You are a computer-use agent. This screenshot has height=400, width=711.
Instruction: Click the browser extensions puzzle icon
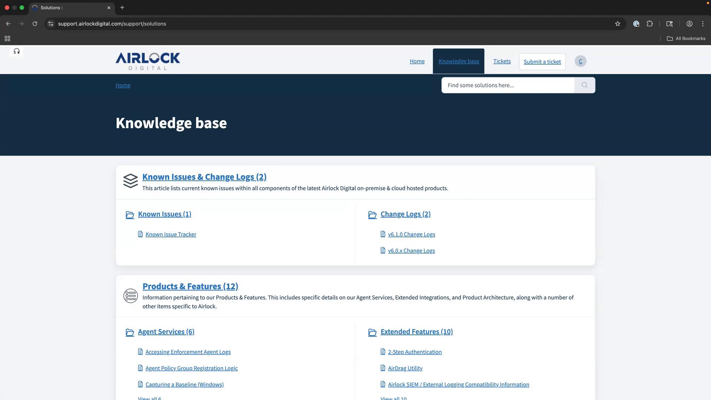(x=650, y=24)
